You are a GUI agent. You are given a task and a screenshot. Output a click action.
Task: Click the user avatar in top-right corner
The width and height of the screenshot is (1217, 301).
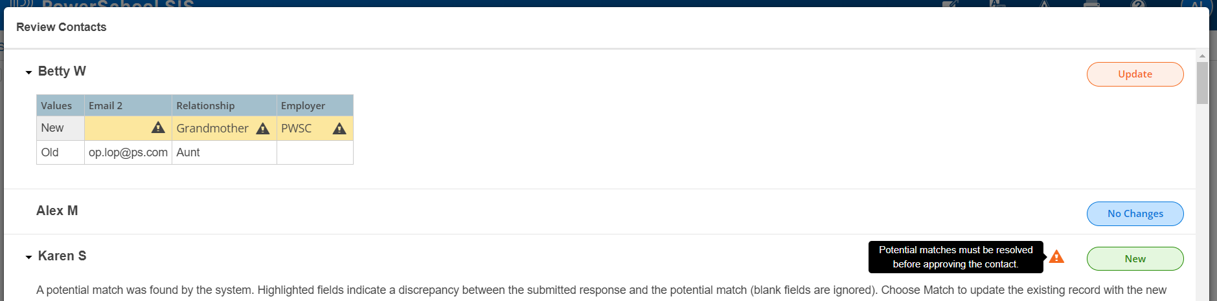[x=1196, y=4]
